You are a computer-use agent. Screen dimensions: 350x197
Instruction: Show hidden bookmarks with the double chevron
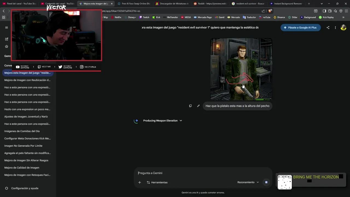pos(343,17)
